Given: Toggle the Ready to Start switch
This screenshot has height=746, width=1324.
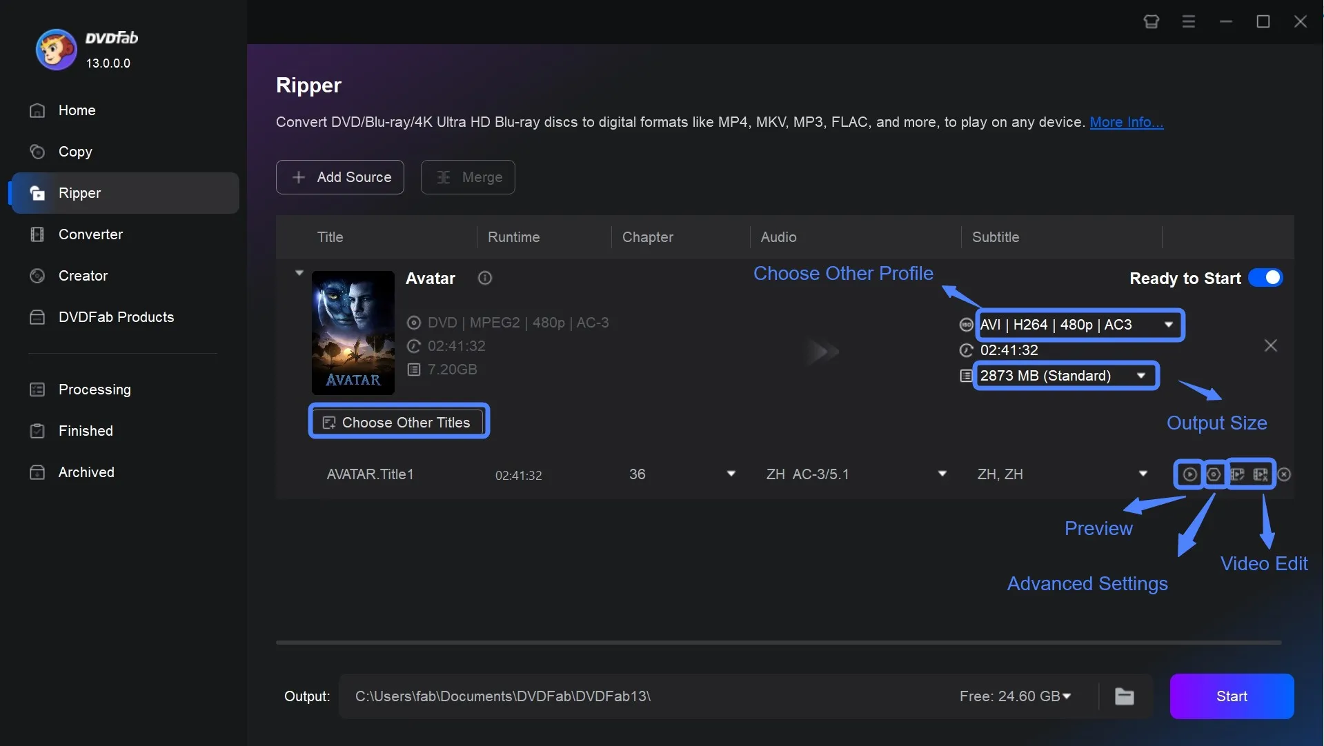Looking at the screenshot, I should click(x=1267, y=278).
